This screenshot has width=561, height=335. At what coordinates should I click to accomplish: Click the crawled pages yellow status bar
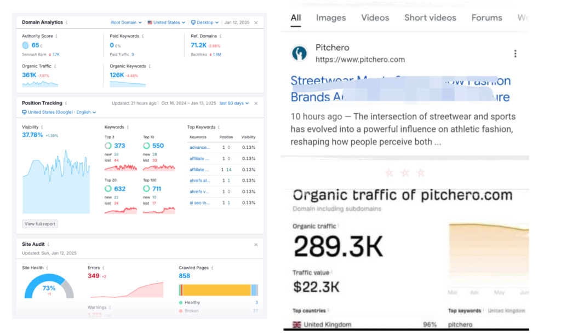point(216,290)
